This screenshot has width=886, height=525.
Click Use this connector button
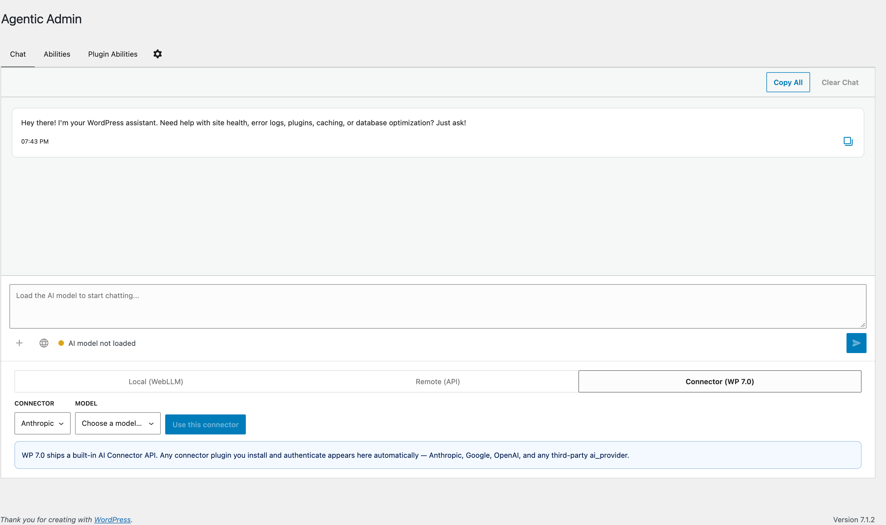click(x=206, y=424)
